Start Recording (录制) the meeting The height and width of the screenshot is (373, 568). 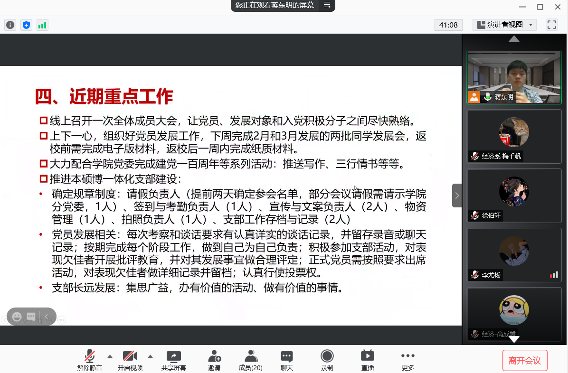327,360
